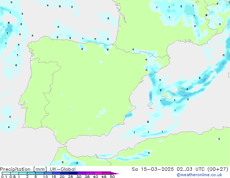The height and width of the screenshot is (178, 230).
Task: Choose the 10–15 mm legend swatch
Action: 48,173
